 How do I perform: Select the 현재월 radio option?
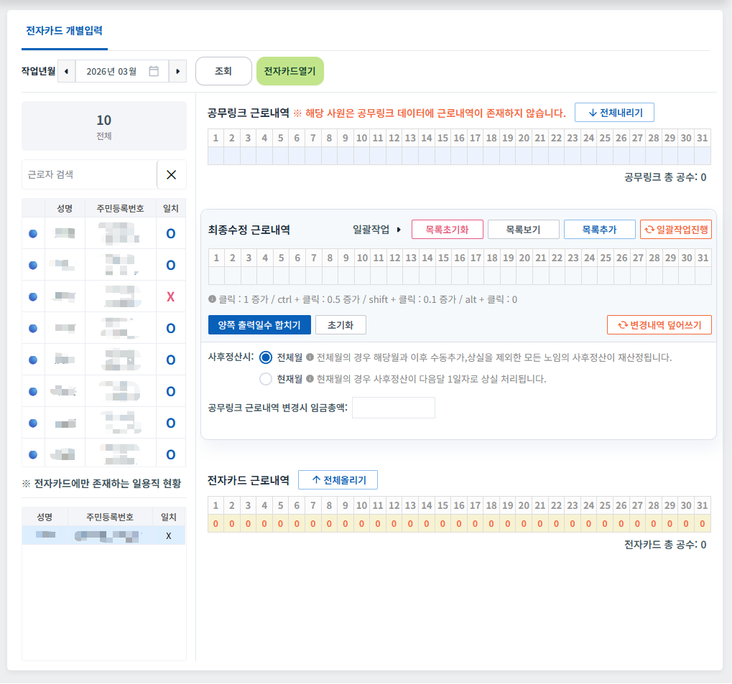266,379
